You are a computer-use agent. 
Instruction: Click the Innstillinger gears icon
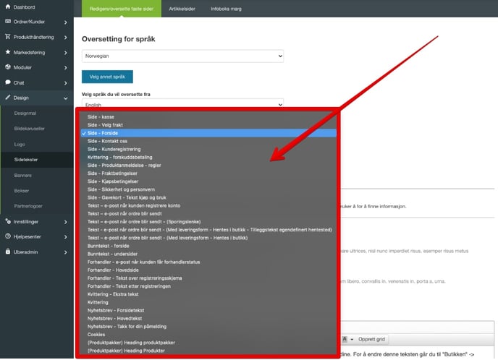(8, 221)
